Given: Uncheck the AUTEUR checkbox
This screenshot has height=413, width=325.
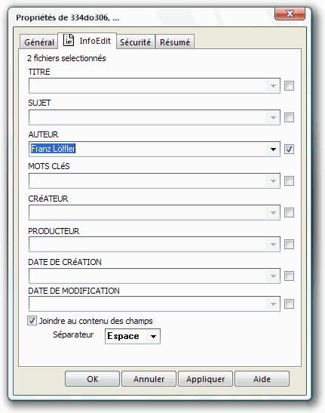Looking at the screenshot, I should 289,149.
